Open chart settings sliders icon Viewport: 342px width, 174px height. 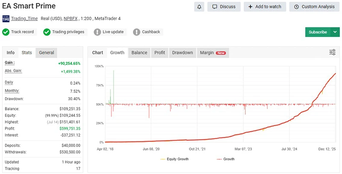[332, 52]
